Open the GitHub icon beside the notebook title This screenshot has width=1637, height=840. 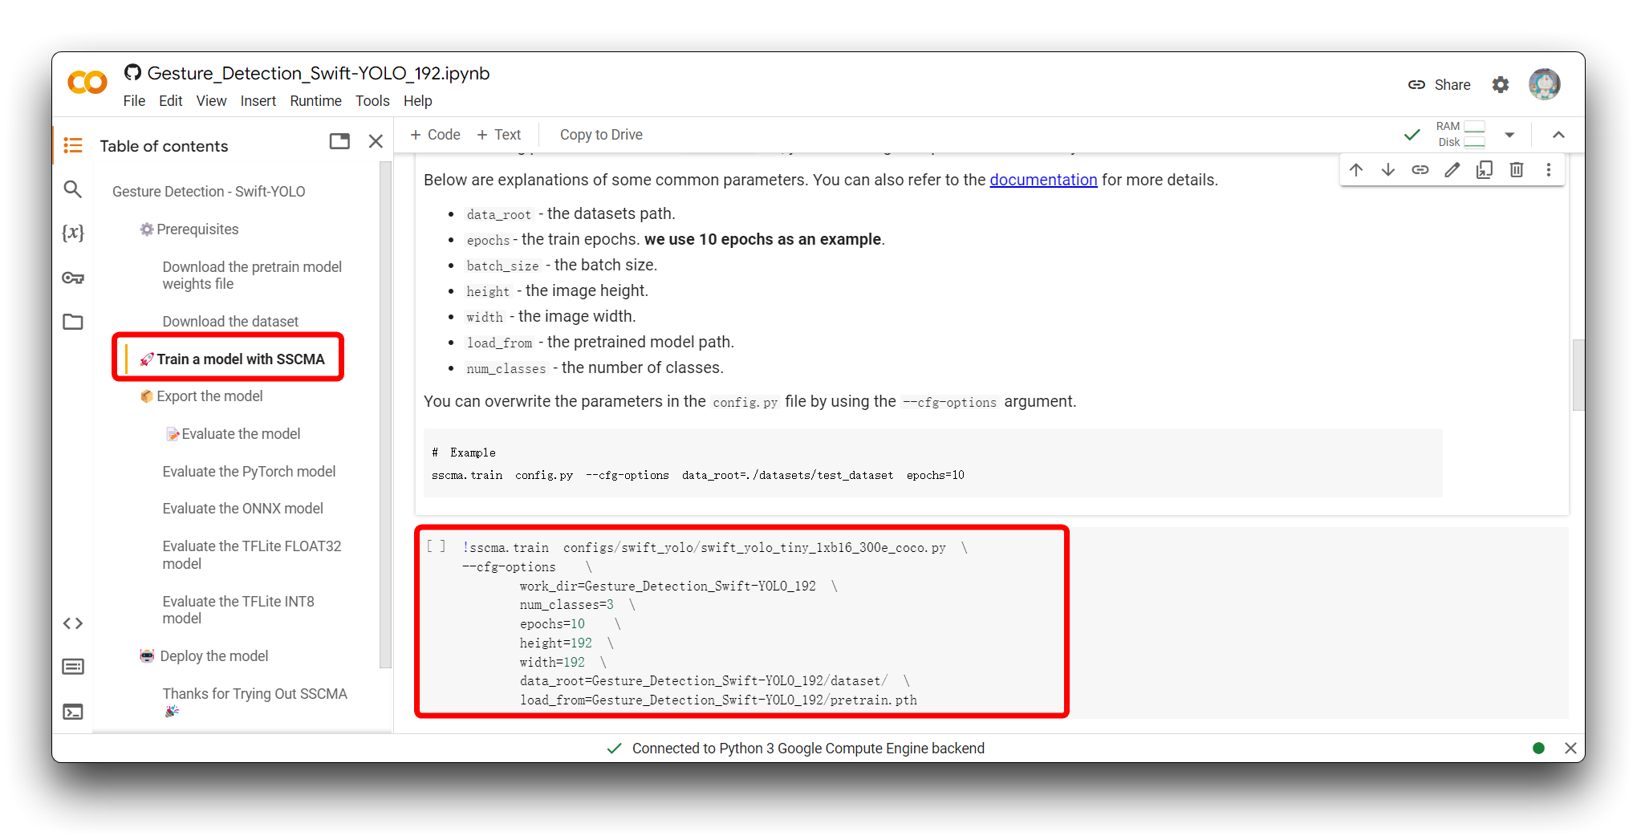click(x=132, y=72)
